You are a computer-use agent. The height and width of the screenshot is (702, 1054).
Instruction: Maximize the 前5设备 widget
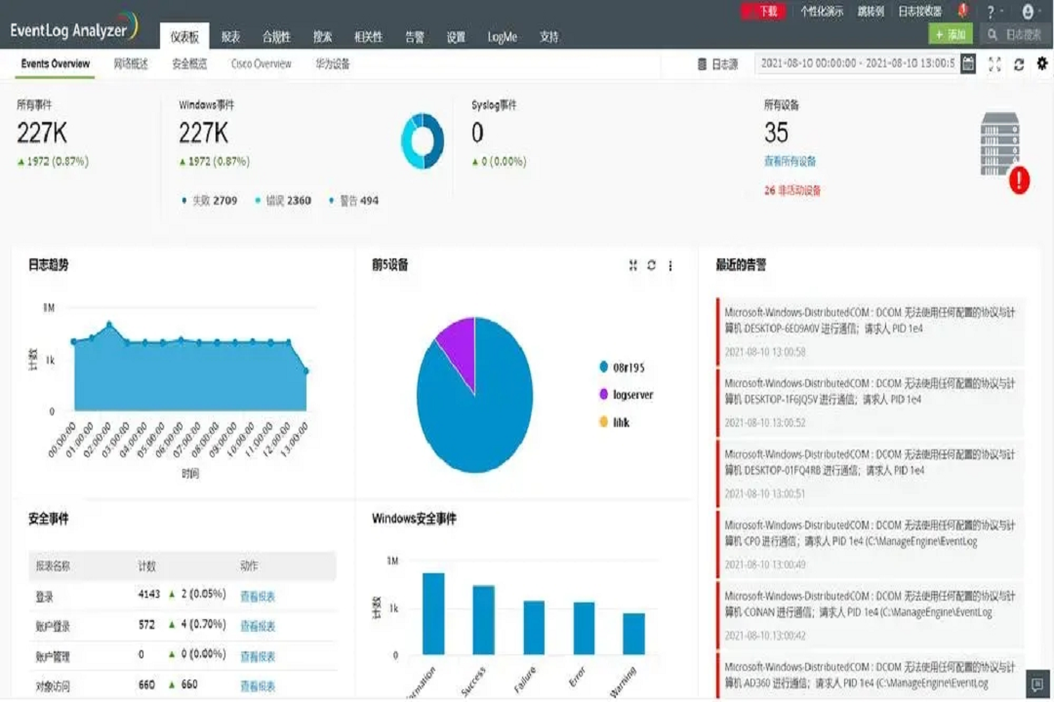pyautogui.click(x=632, y=265)
